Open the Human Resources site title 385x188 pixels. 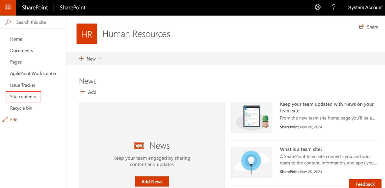(136, 34)
